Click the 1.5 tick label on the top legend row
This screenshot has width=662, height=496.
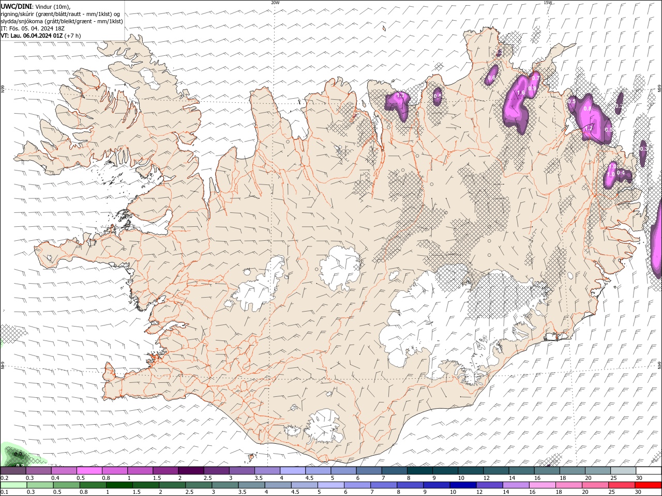pos(157,478)
